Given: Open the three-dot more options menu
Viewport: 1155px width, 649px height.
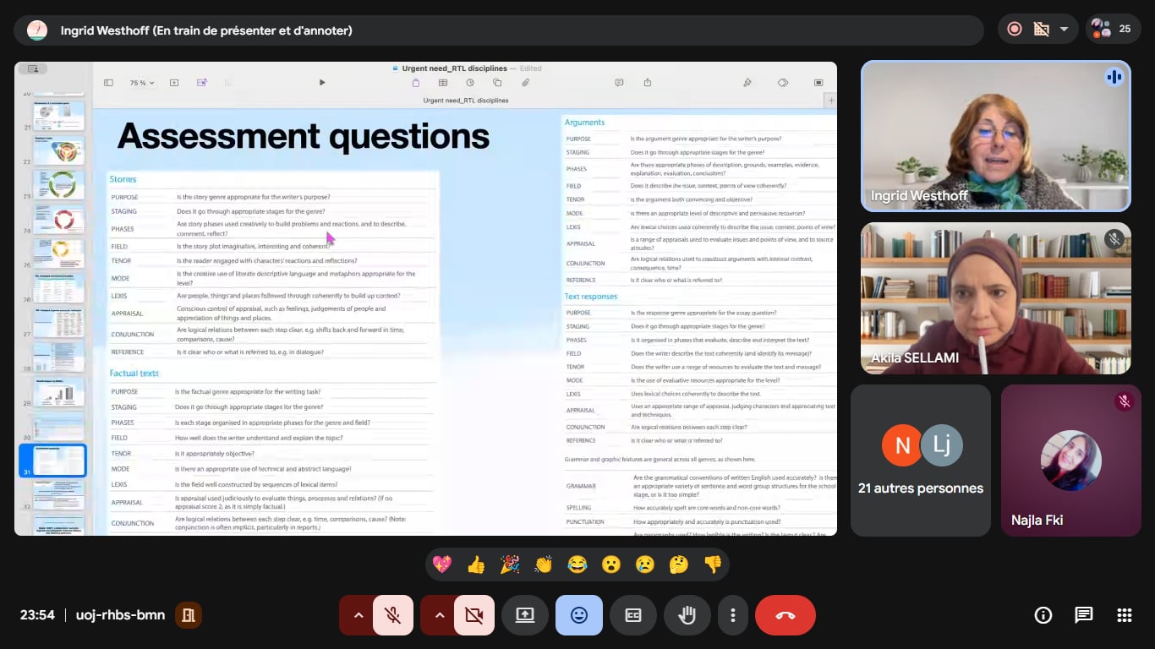Looking at the screenshot, I should pyautogui.click(x=733, y=615).
